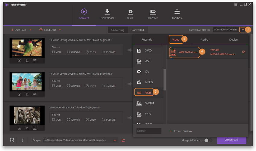Image resolution: width=256 pixels, height=151 pixels.
Task: Click the format Search field
Action: tap(149, 131)
